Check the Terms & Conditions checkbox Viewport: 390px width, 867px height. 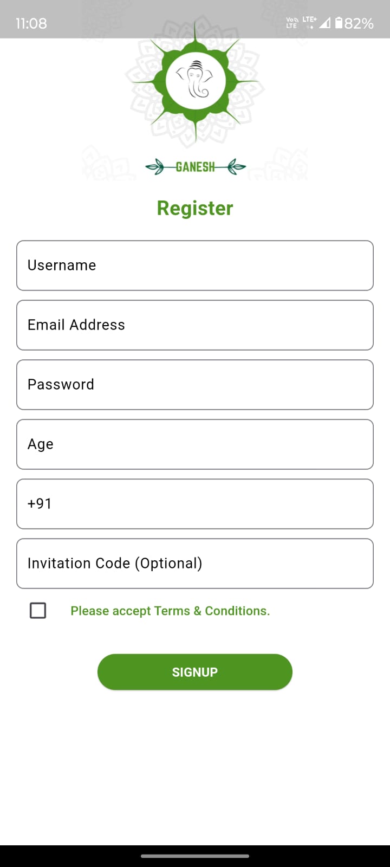(x=38, y=611)
